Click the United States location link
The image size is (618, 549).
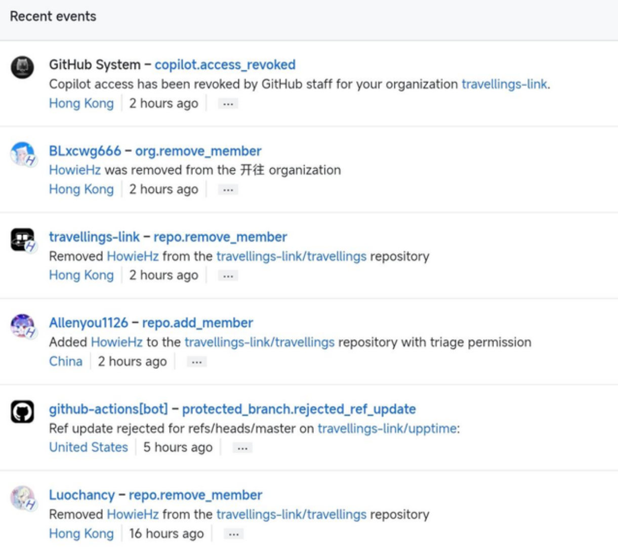coord(89,448)
